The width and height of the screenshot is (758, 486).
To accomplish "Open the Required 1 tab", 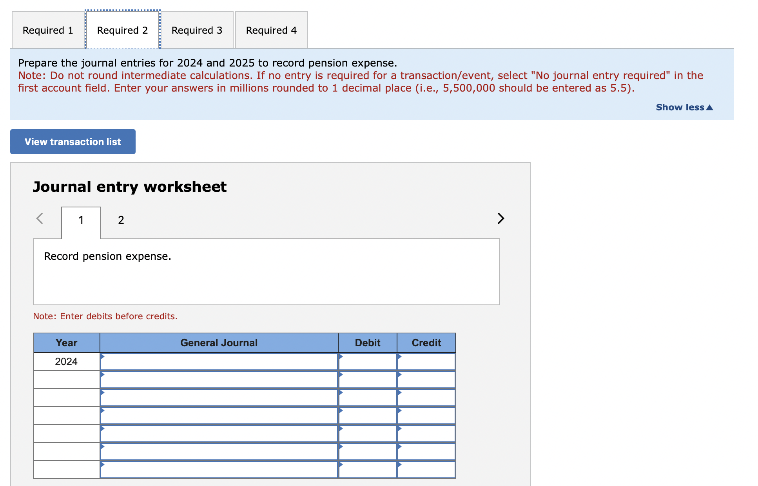I will click(x=48, y=30).
